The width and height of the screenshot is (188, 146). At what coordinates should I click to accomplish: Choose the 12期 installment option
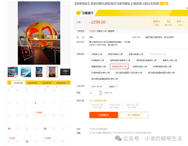point(132,106)
